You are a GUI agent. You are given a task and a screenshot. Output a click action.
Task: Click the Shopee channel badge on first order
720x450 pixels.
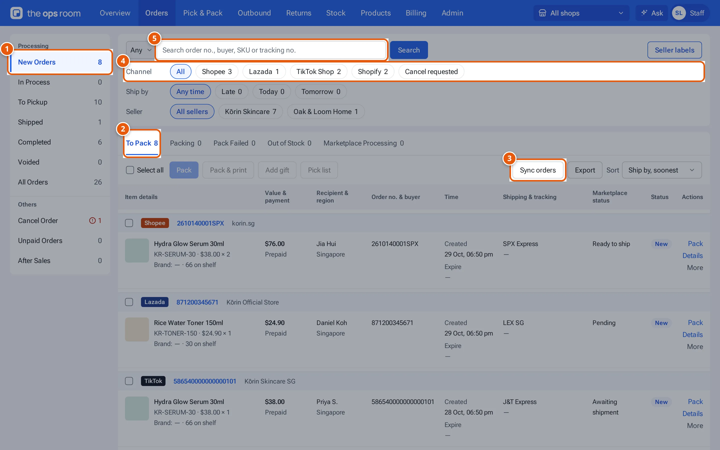pyautogui.click(x=155, y=223)
